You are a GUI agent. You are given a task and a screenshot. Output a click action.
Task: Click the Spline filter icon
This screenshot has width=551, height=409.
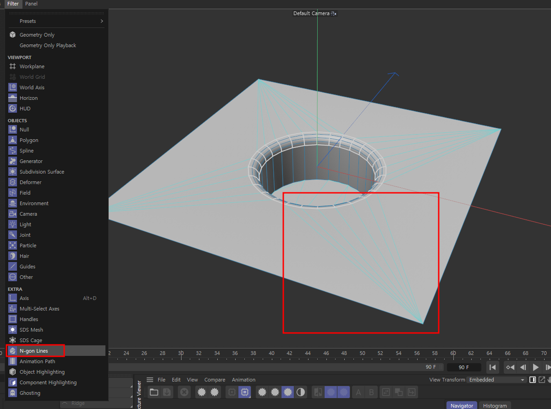click(x=13, y=151)
